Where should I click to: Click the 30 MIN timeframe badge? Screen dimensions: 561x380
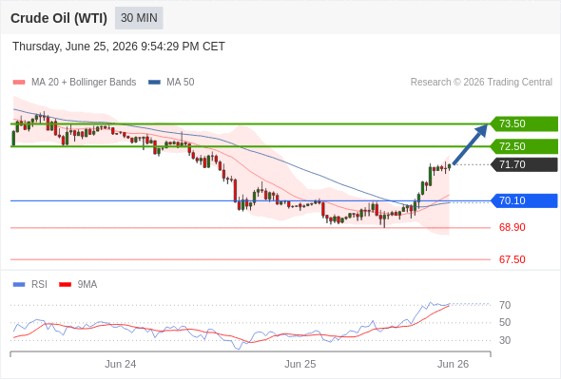coord(139,18)
